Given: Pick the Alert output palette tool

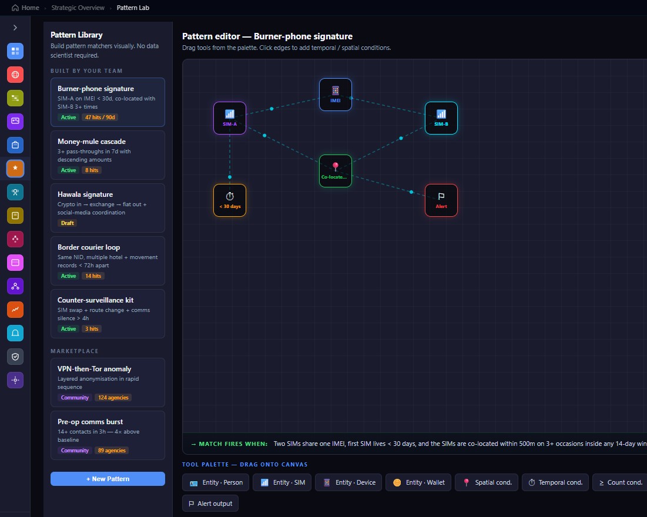Looking at the screenshot, I should click(x=210, y=503).
